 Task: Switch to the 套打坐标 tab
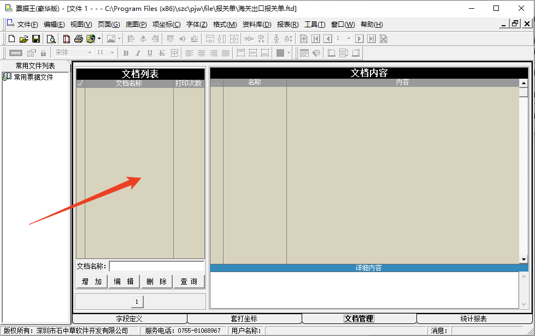(244, 319)
